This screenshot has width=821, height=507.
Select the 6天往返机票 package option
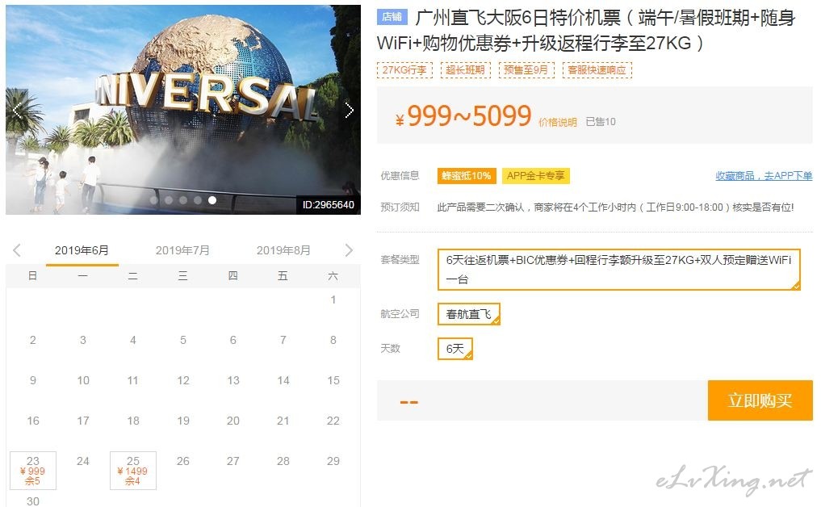(x=619, y=270)
